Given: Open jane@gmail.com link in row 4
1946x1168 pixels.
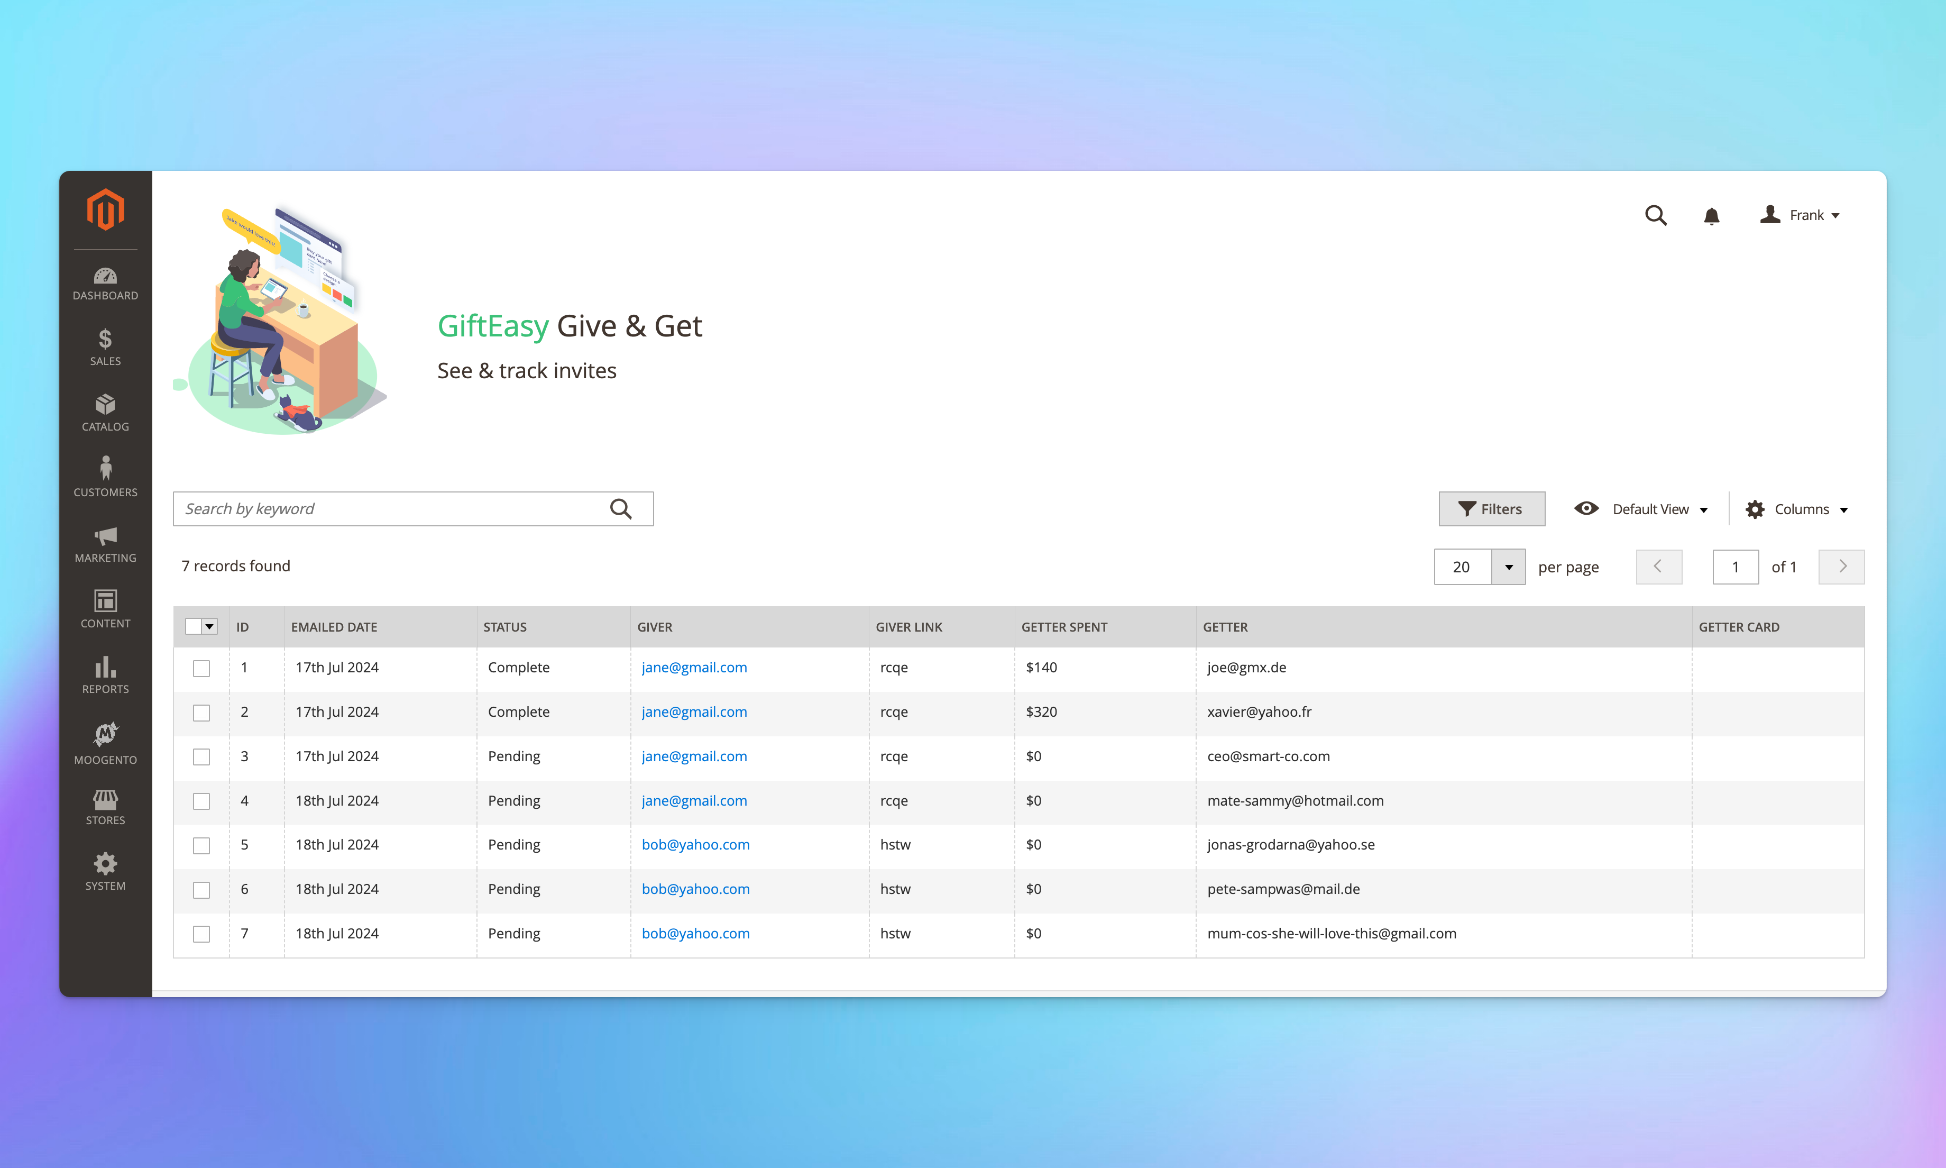Looking at the screenshot, I should (694, 800).
